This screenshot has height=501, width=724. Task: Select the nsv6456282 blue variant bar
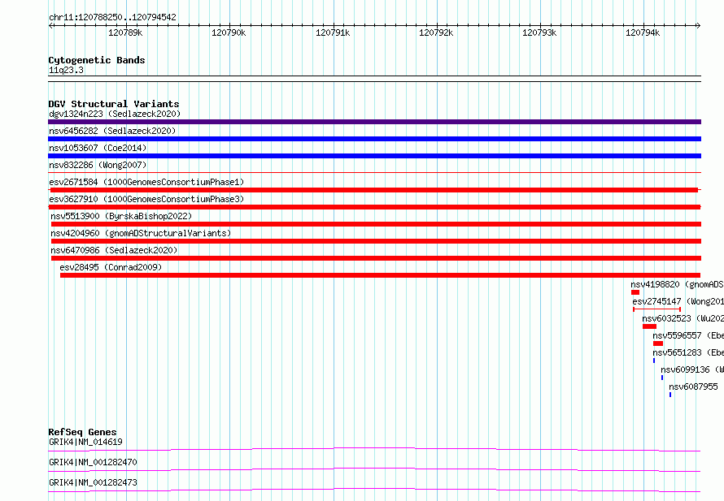click(374, 139)
